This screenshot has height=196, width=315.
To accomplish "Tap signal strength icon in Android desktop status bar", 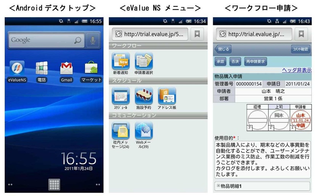I will coord(76,21).
